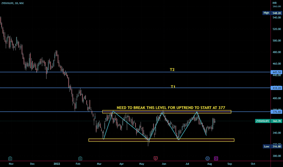Viewport: 283px width, 167px height.
Task: Click the ZYDUSLIFE, 1D, NSE symbol title
Action: (x=13, y=3)
